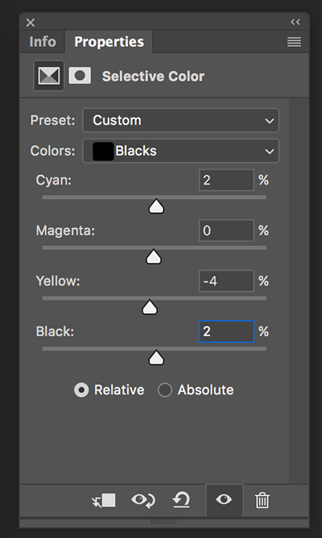Select the Properties tab

click(x=109, y=42)
